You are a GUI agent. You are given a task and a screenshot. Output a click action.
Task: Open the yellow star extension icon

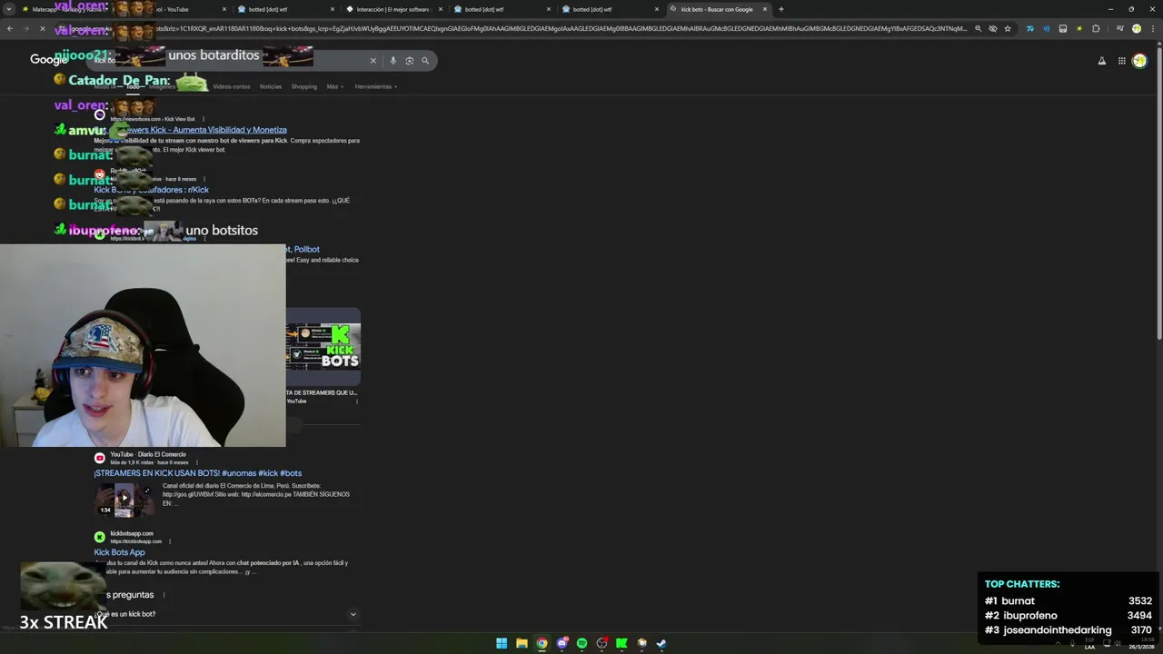coord(1079,28)
